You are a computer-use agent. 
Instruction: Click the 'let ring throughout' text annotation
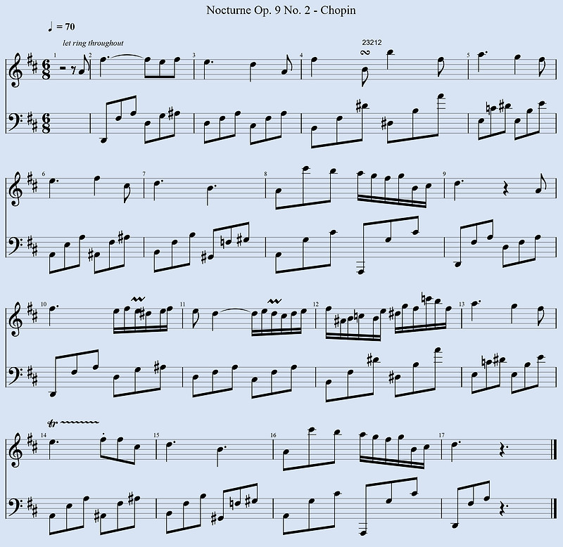(x=93, y=43)
